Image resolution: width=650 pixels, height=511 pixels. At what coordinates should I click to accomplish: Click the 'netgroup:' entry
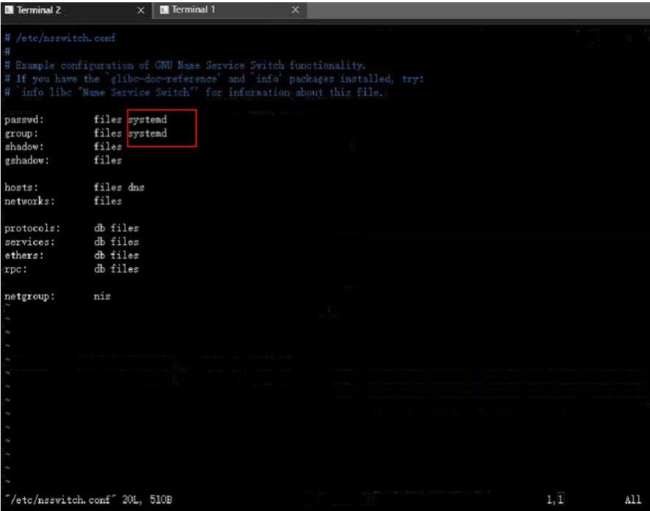click(29, 297)
